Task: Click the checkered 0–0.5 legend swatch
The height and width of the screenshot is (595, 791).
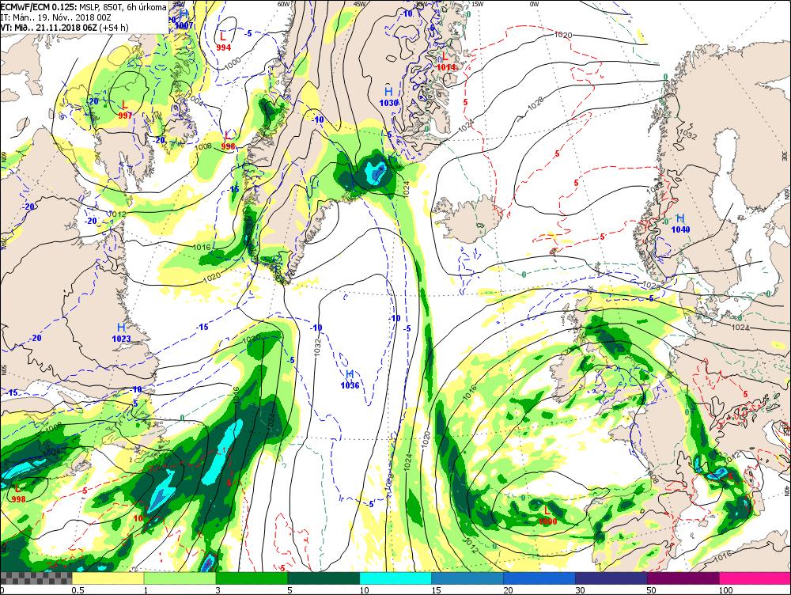Action: (36, 578)
